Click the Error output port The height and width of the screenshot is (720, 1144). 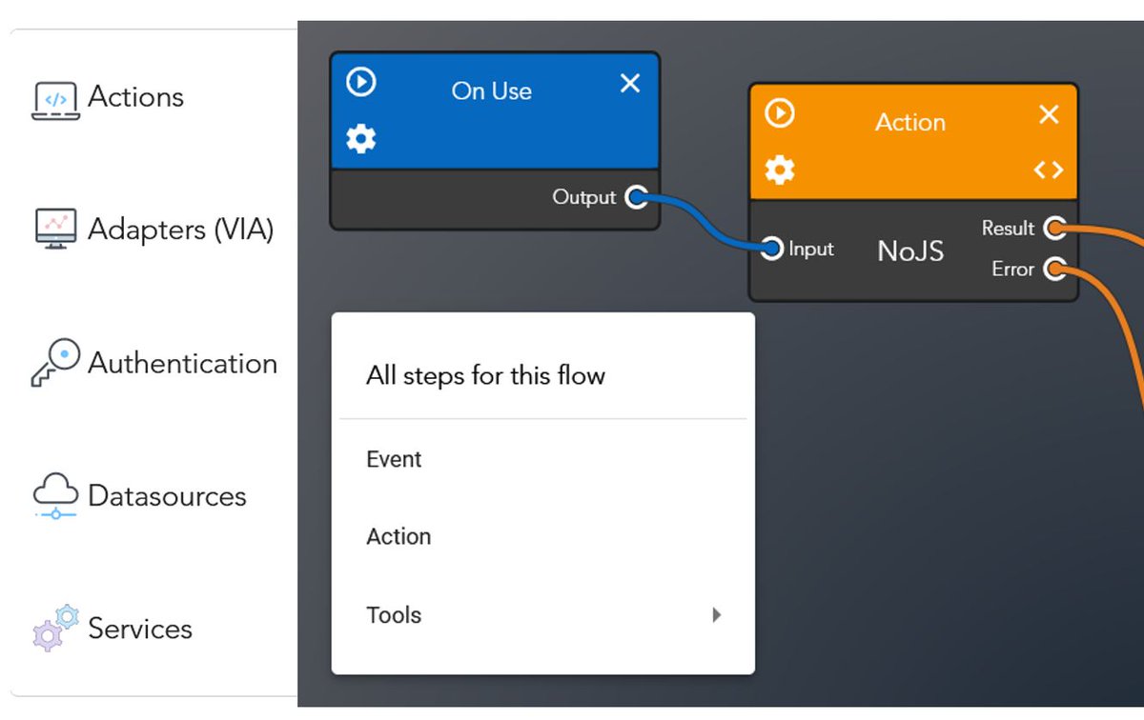(1054, 270)
